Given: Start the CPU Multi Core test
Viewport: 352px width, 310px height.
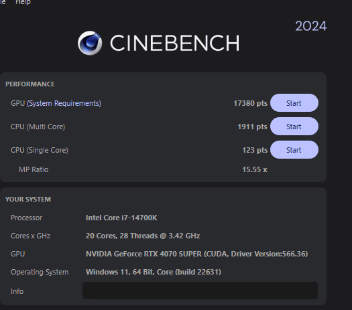Looking at the screenshot, I should click(x=294, y=127).
